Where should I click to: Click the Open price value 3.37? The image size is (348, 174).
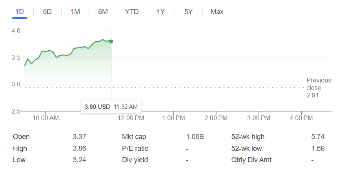click(x=79, y=137)
